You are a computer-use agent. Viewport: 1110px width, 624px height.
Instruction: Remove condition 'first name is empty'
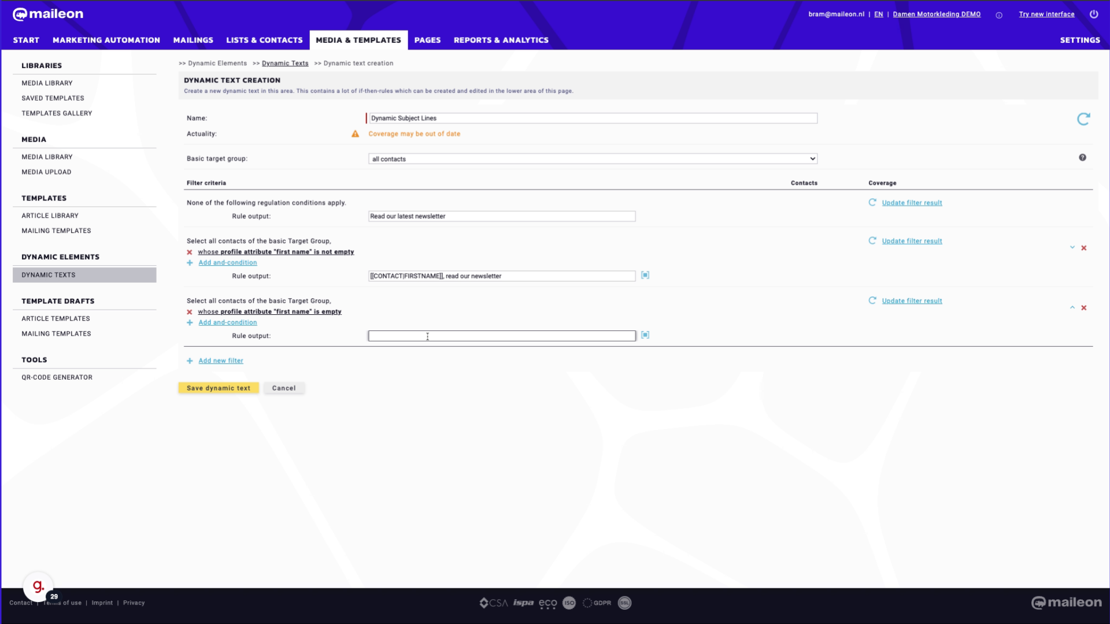click(190, 312)
